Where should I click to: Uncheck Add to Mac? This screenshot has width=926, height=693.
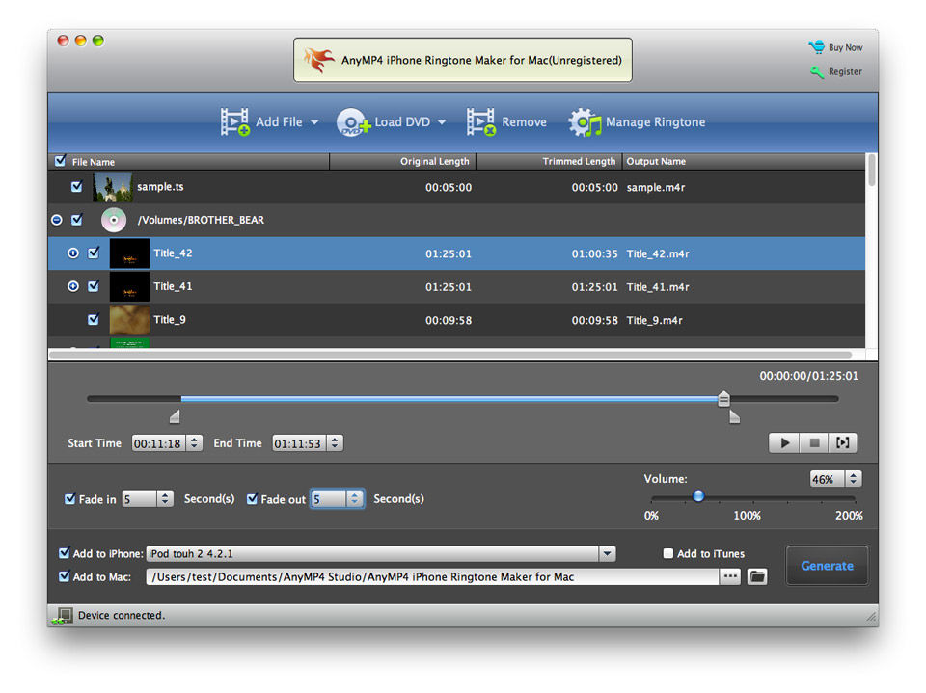tap(64, 576)
